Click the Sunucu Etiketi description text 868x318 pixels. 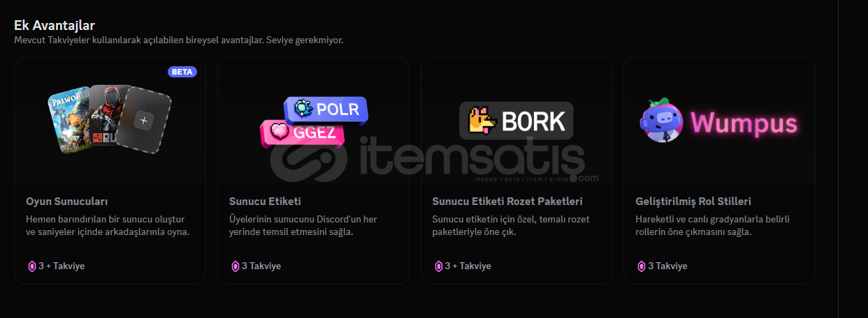pos(303,225)
